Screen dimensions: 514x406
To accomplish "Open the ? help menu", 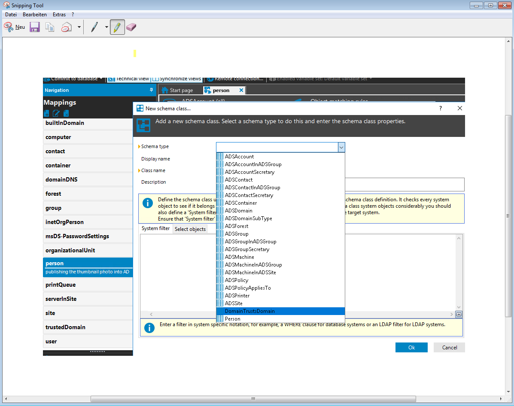I will 73,15.
